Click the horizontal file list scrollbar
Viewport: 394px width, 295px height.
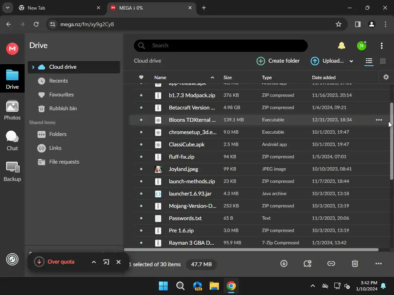click(251, 250)
